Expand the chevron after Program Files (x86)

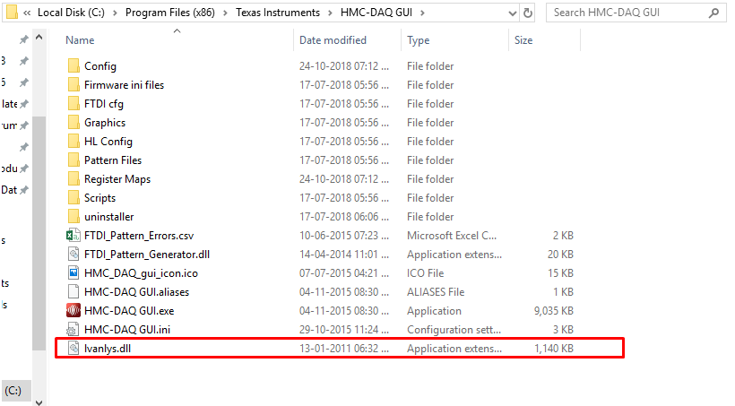(x=226, y=13)
